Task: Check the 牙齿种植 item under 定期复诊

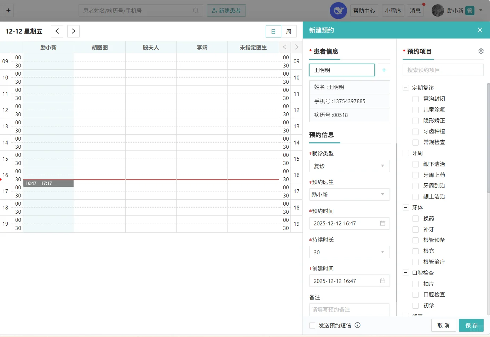Action: (415, 131)
